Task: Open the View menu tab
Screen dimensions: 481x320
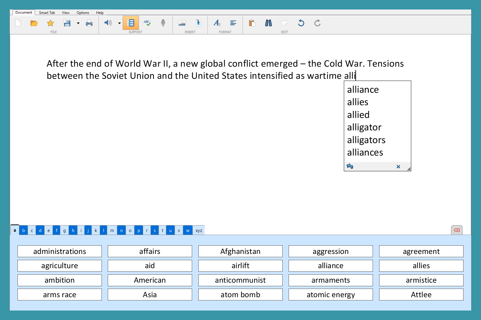Action: [66, 13]
